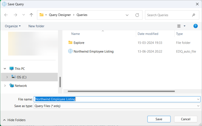Image resolution: width=202 pixels, height=126 pixels.
Task: Click the search magnifier icon
Action: [x=193, y=15]
